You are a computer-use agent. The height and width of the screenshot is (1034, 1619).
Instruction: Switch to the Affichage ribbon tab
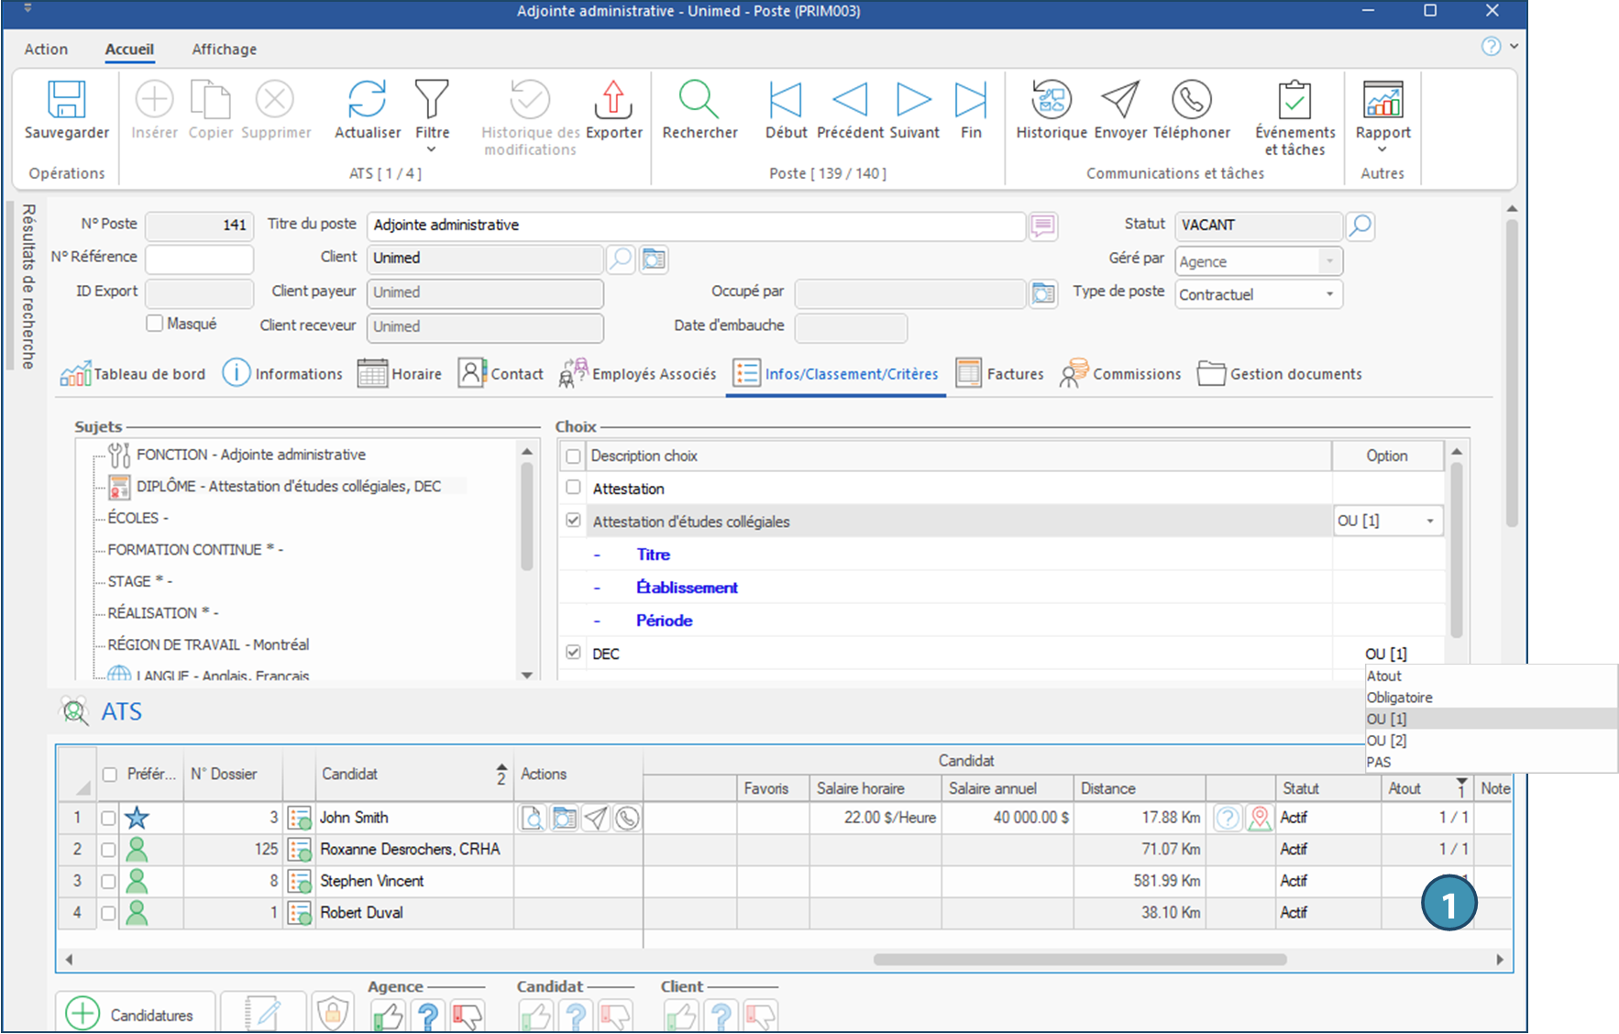224,49
